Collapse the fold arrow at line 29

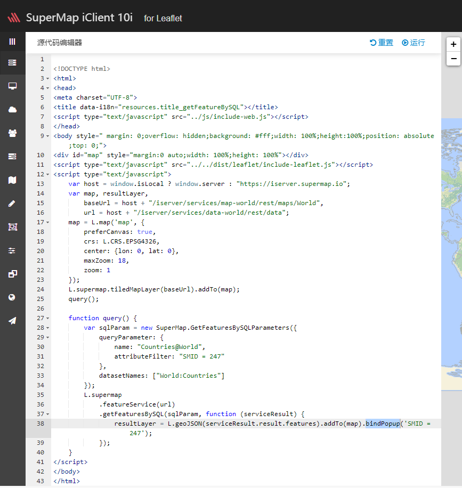47,337
